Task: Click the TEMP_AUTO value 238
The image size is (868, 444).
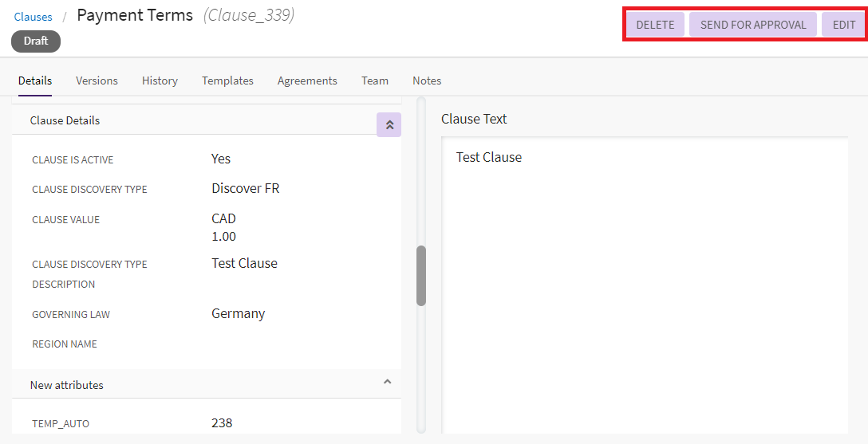Action: [222, 422]
